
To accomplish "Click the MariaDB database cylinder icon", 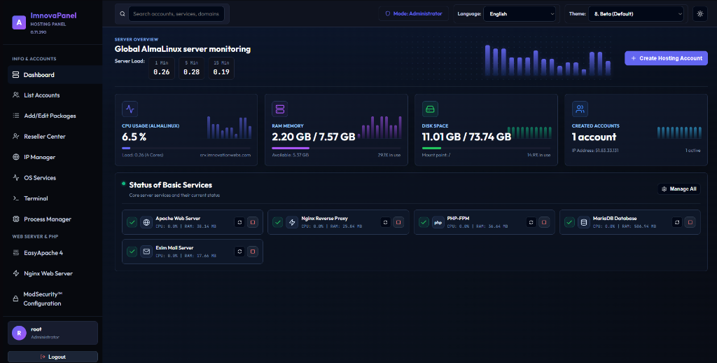I will pos(583,222).
